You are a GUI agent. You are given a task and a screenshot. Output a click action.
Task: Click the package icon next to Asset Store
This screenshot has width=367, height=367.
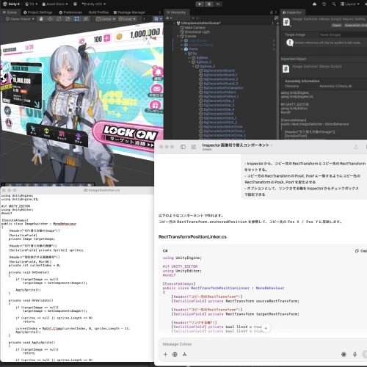point(75,4)
